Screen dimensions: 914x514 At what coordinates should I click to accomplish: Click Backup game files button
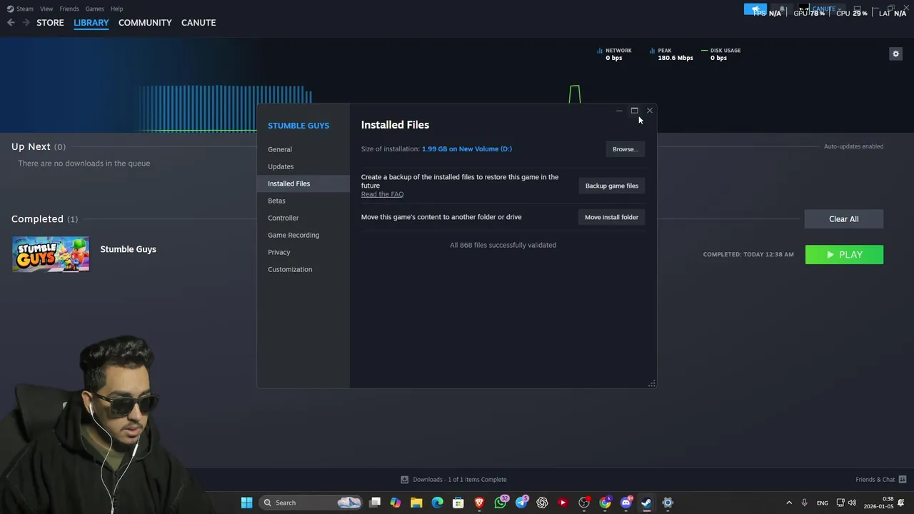tap(612, 186)
